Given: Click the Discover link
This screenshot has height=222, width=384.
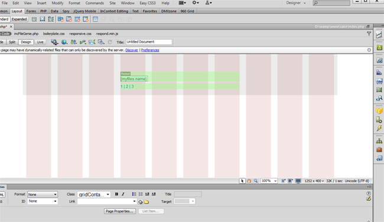Looking at the screenshot, I should point(132,50).
